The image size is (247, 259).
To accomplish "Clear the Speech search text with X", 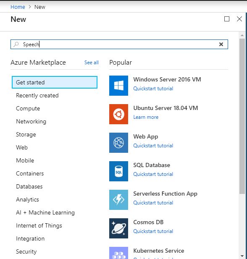I will point(221,44).
